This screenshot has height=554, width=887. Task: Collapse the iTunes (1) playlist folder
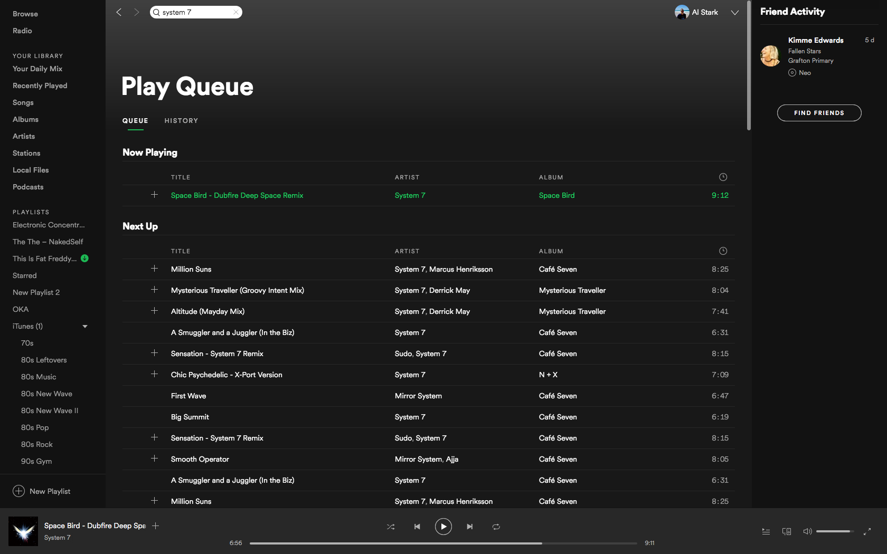coord(85,327)
